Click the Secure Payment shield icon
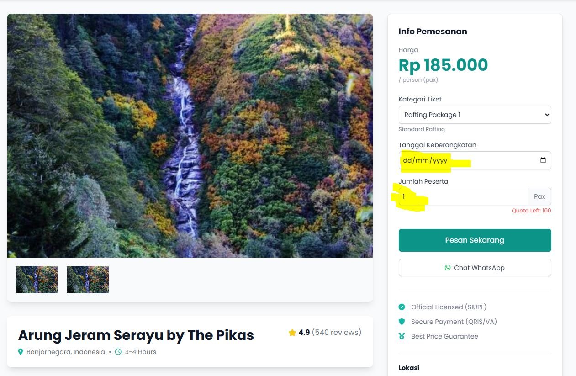 (x=402, y=322)
